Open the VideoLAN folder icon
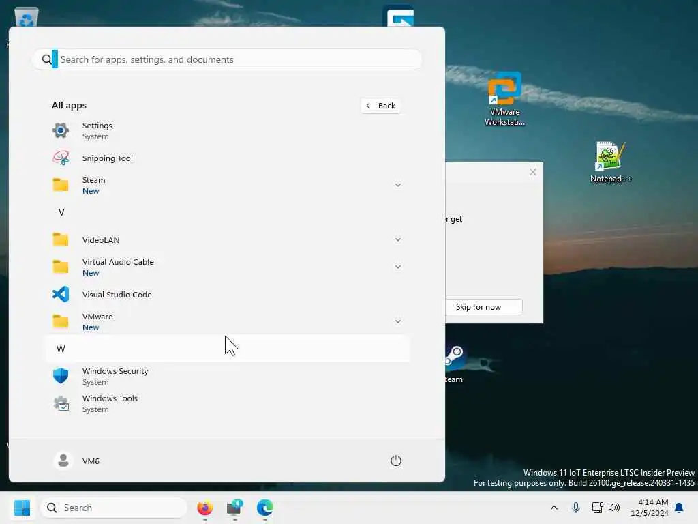 pyautogui.click(x=61, y=239)
